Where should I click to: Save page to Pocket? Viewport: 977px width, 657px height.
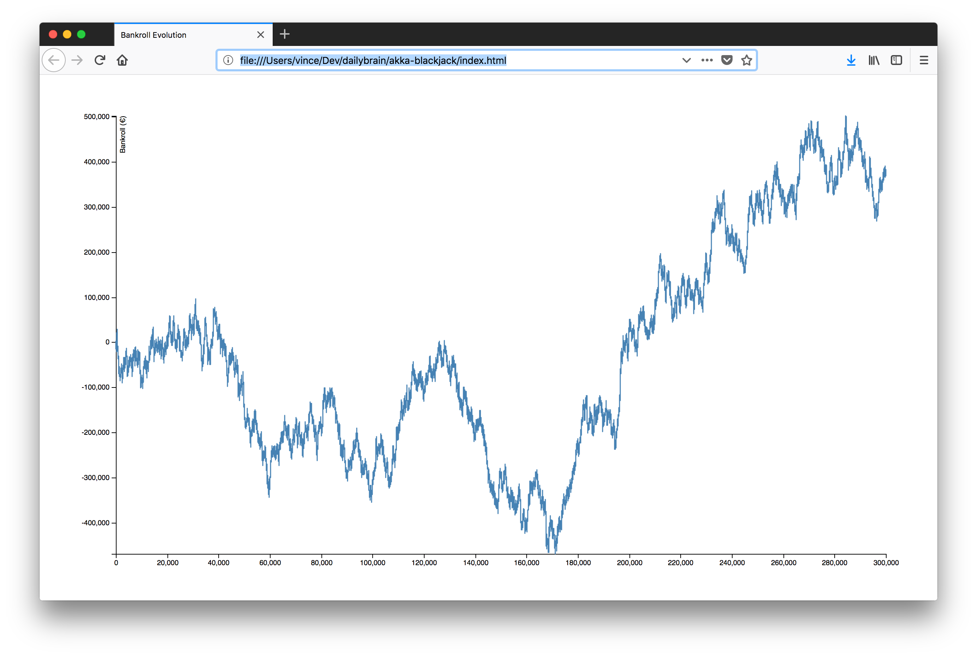[x=727, y=60]
